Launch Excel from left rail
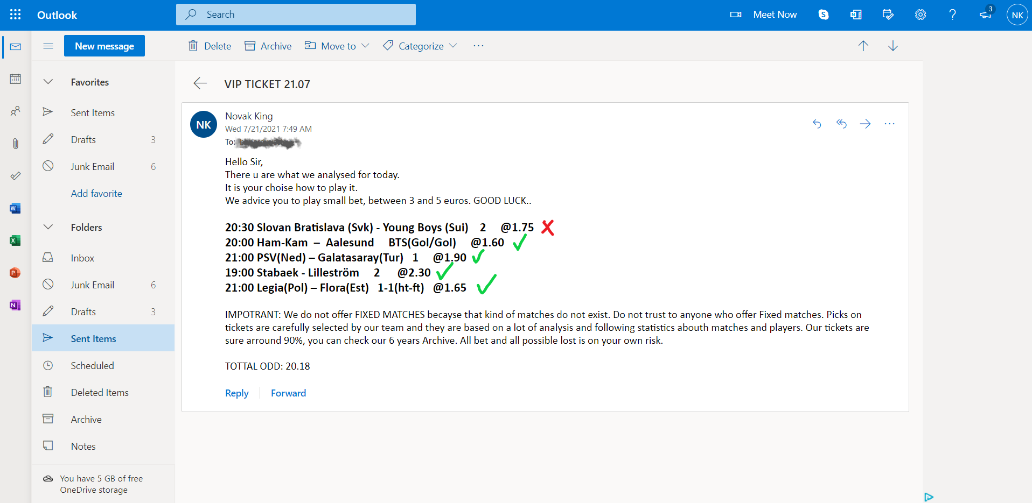 pyautogui.click(x=15, y=240)
